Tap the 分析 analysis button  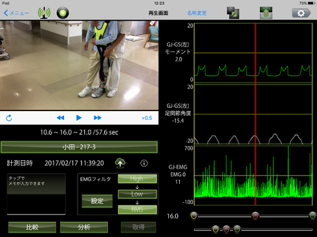point(84,227)
